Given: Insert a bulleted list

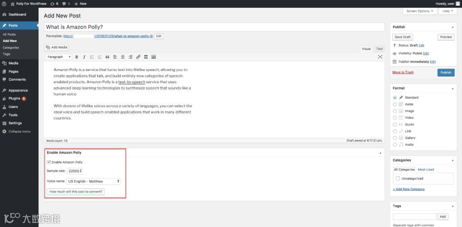Looking at the screenshot, I should click(92, 57).
